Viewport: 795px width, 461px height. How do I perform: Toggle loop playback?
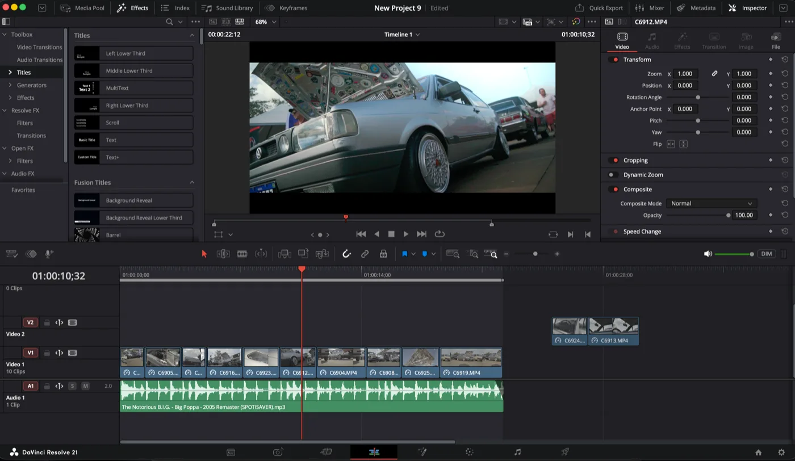[x=440, y=234]
